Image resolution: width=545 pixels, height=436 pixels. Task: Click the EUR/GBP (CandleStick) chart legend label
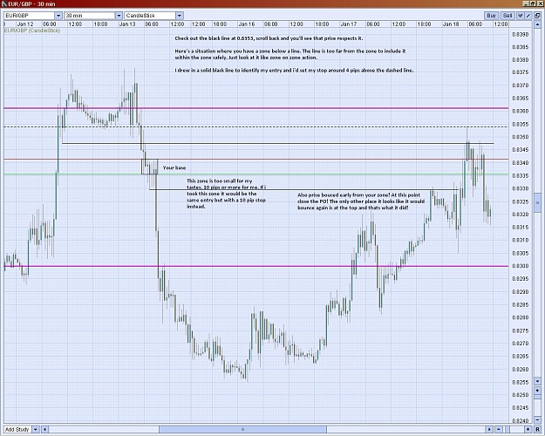pos(32,31)
